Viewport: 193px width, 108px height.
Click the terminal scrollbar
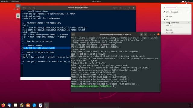(160, 88)
